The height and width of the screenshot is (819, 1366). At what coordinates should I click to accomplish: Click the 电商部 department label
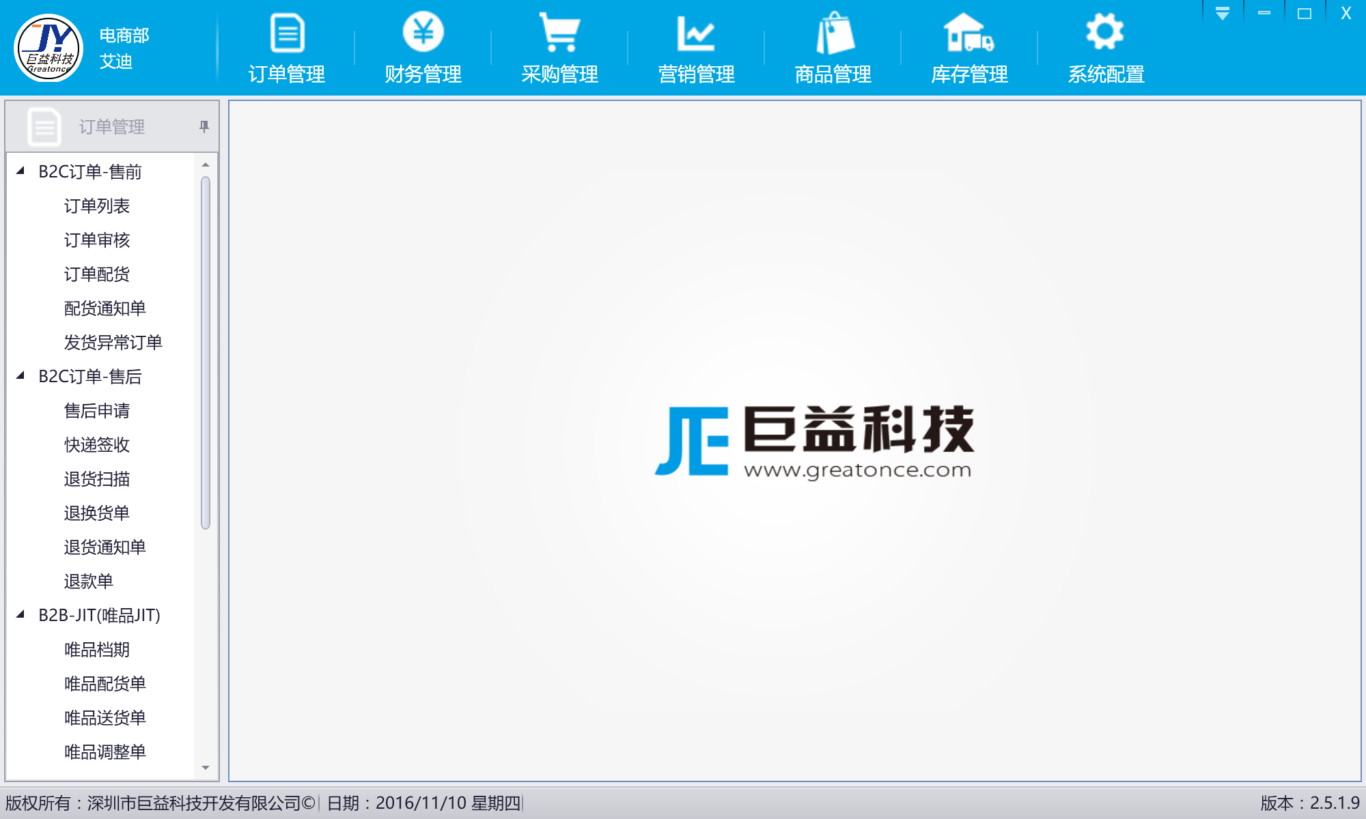coord(124,35)
